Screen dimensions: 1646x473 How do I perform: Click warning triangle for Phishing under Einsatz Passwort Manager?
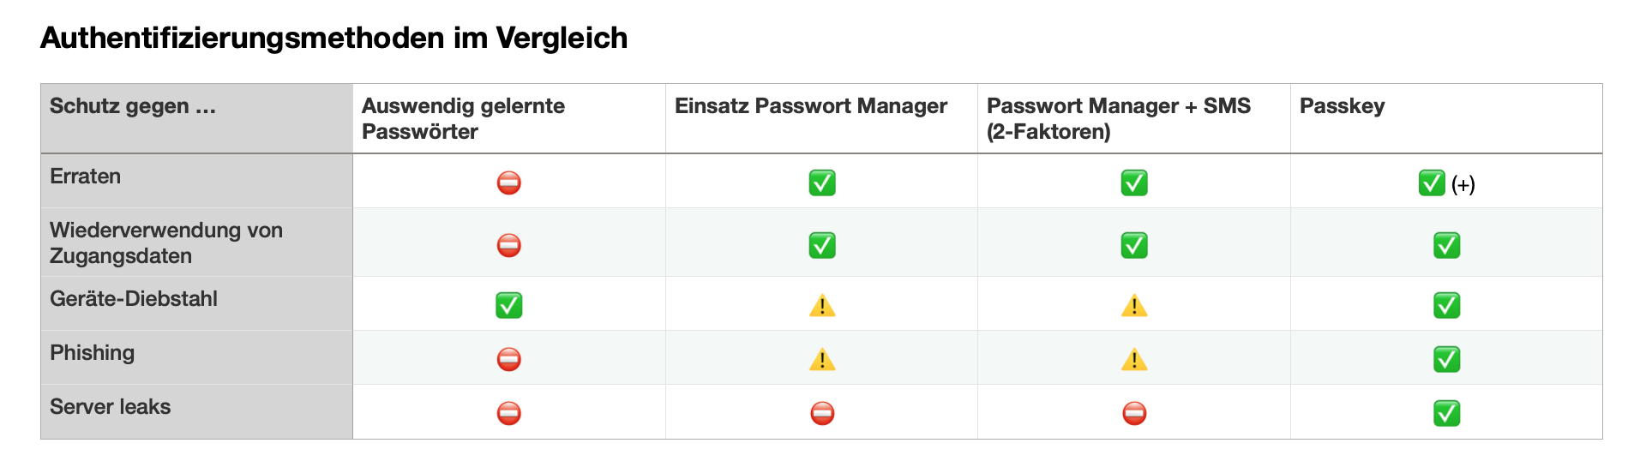click(x=822, y=359)
